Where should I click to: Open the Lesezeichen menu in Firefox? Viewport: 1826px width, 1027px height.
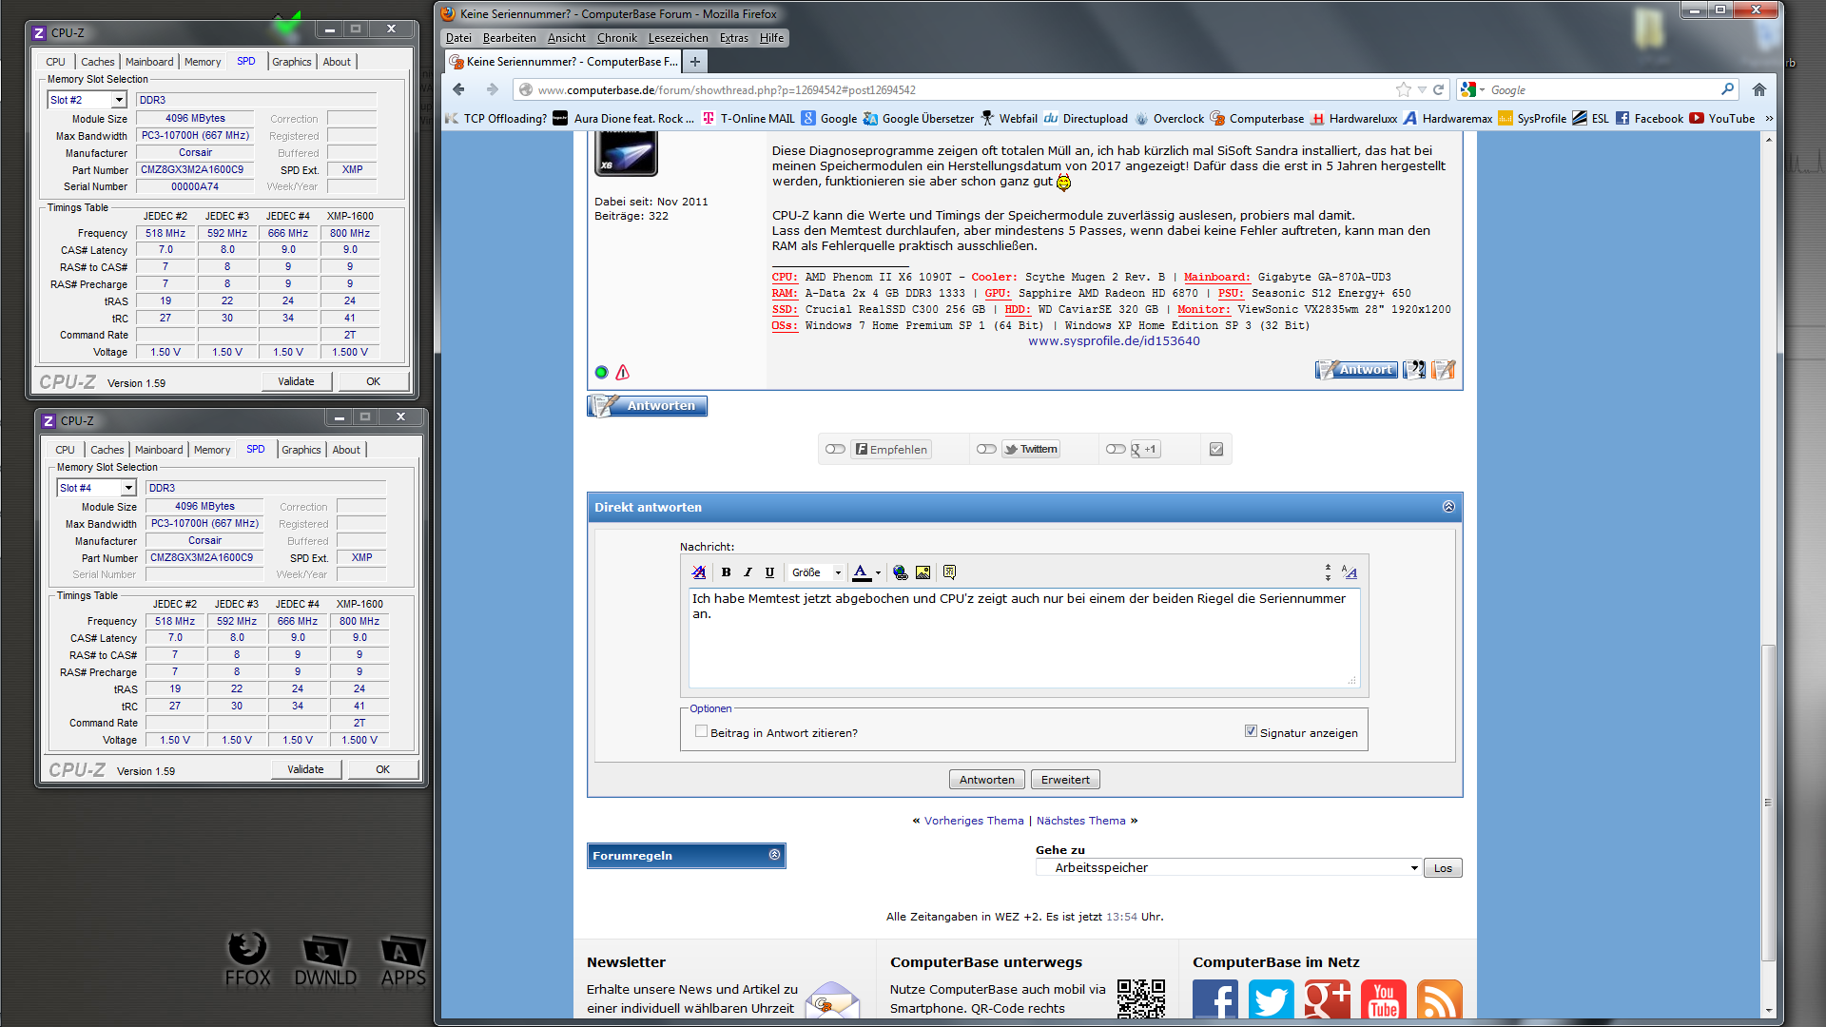pyautogui.click(x=677, y=38)
